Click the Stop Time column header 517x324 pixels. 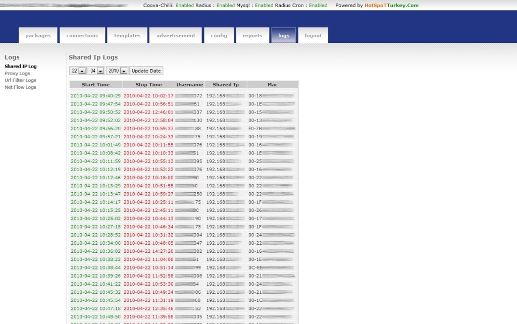click(x=148, y=85)
